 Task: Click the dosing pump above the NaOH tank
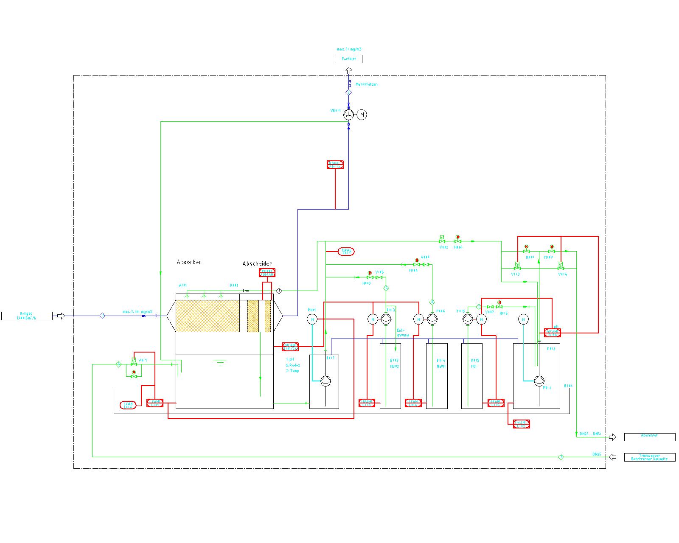[432, 319]
